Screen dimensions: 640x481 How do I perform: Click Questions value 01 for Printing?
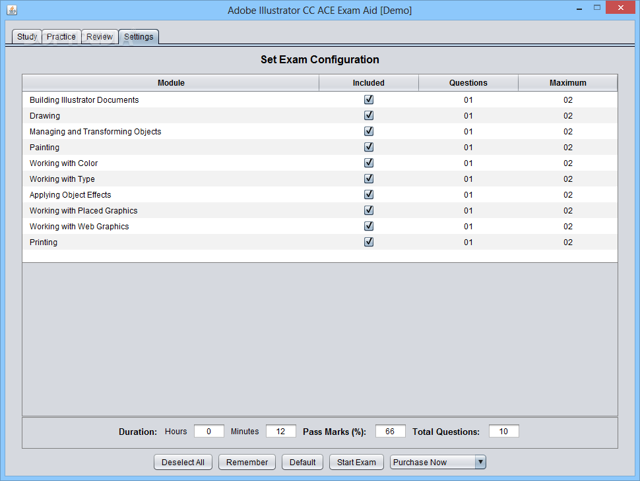point(468,242)
